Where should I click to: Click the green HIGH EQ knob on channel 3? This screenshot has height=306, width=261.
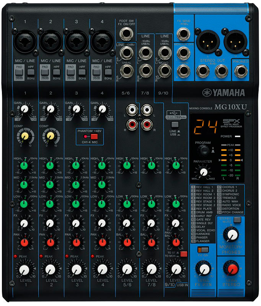(x=76, y=166)
